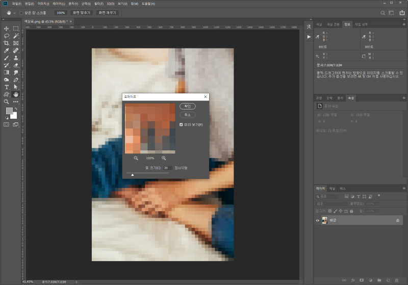The image size is (408, 285).
Task: Open the workspace switcher icon
Action: (x=391, y=13)
